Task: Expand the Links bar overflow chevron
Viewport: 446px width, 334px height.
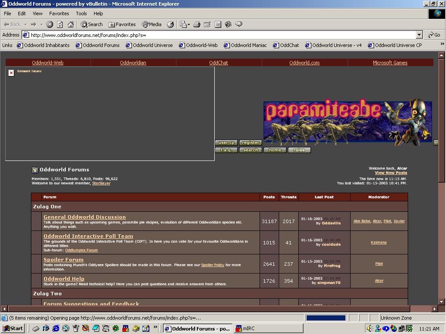Action: pyautogui.click(x=442, y=44)
